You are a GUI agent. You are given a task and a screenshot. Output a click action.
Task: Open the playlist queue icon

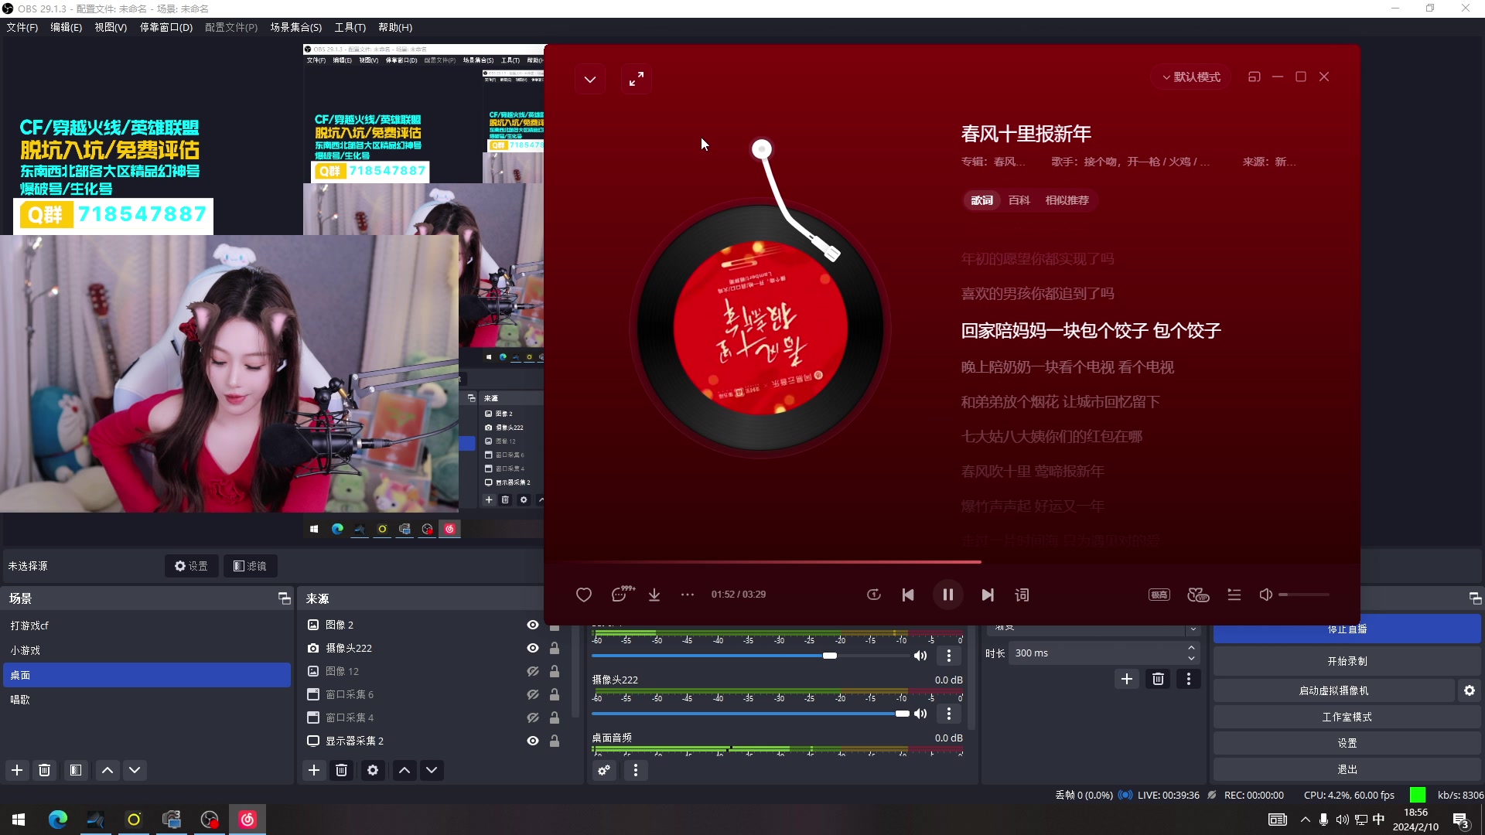pos(1234,595)
